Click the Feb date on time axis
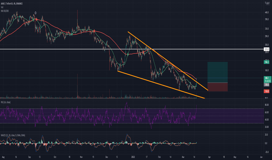The height and width of the screenshot is (160, 272). pyautogui.click(x=159, y=157)
